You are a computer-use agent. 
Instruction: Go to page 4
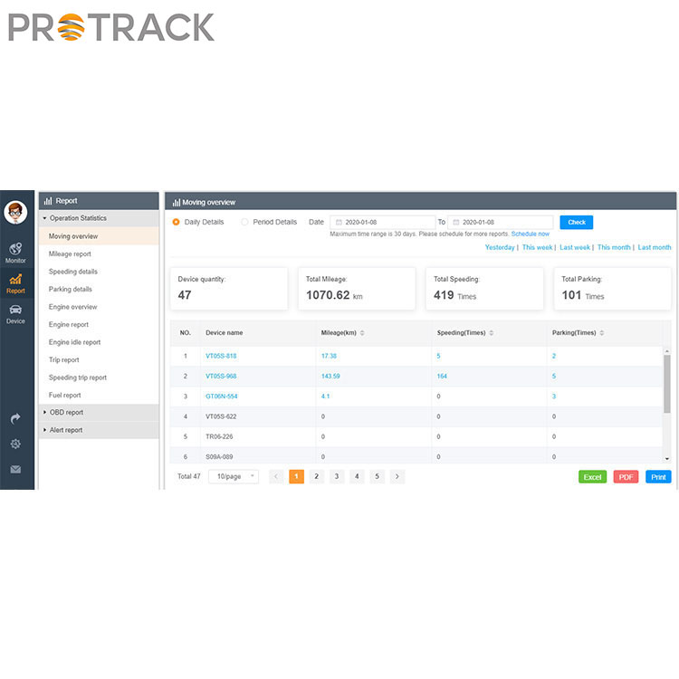[x=357, y=476]
